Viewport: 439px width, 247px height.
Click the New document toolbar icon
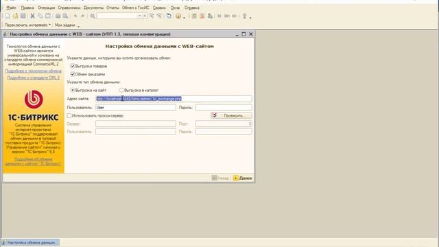pyautogui.click(x=8, y=16)
